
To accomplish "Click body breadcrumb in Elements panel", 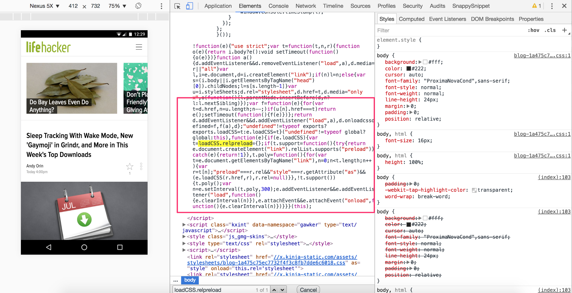I will click(x=190, y=280).
